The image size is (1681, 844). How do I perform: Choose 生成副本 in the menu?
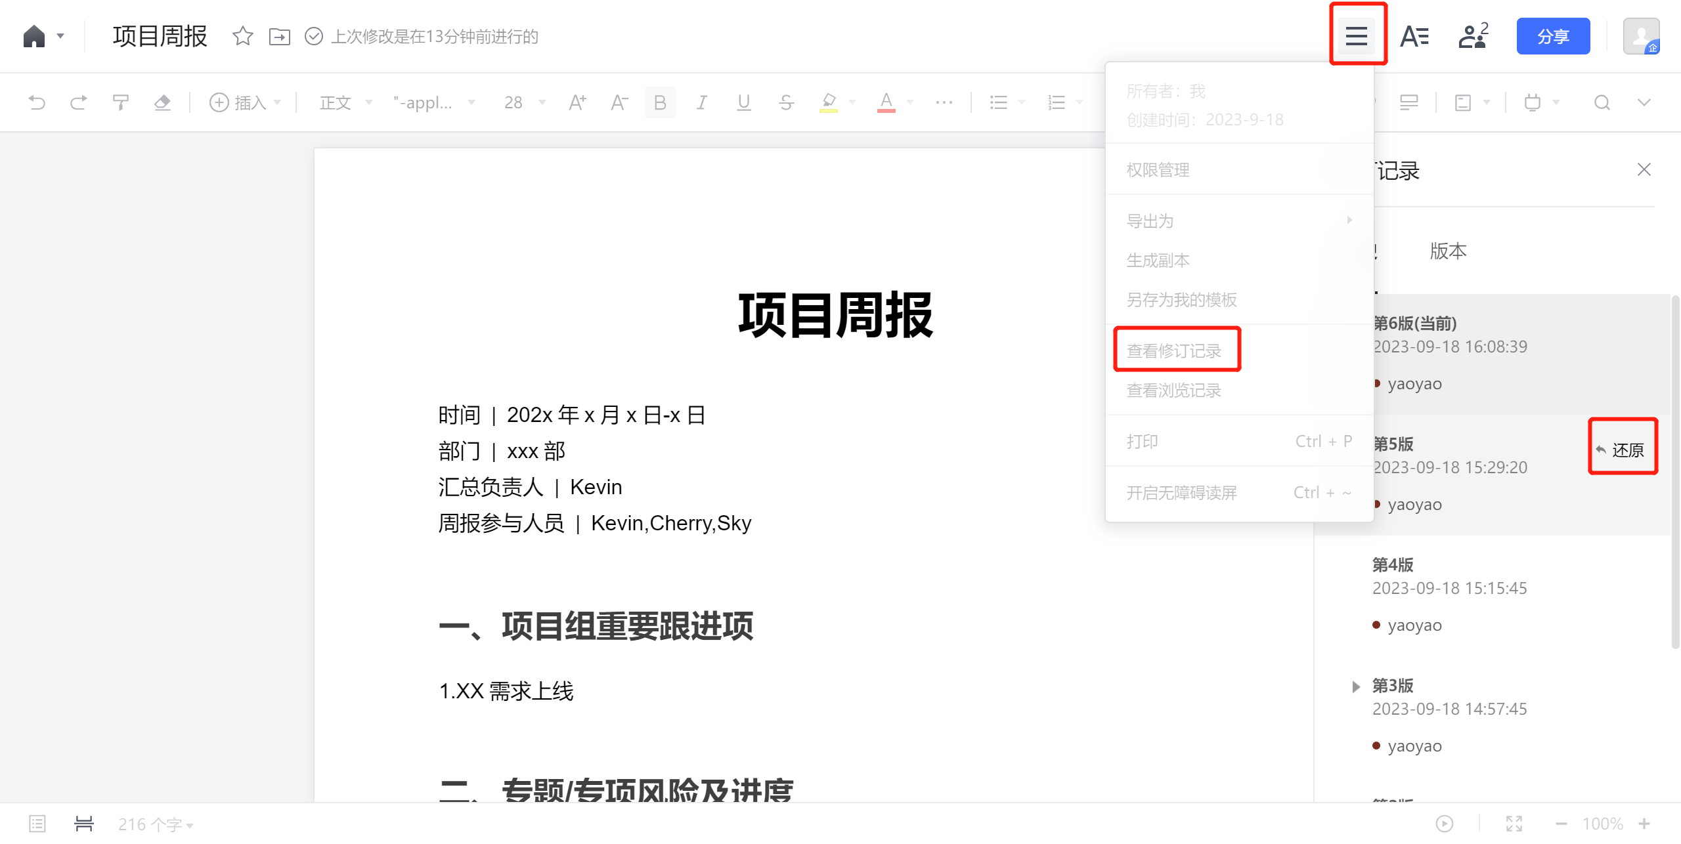(x=1158, y=261)
